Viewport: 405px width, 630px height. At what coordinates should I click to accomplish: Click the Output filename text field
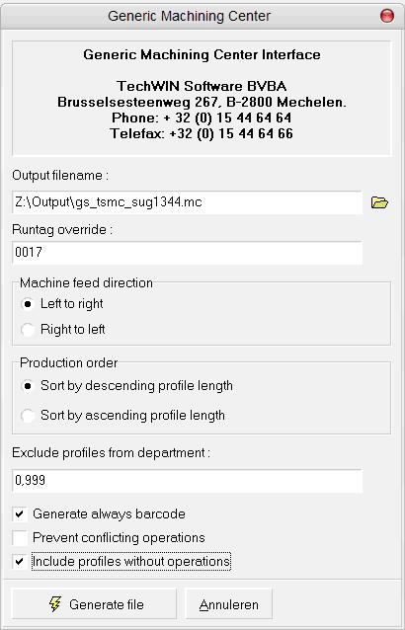tap(187, 202)
